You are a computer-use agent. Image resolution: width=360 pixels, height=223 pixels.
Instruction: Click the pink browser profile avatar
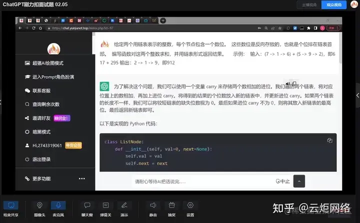322,28
